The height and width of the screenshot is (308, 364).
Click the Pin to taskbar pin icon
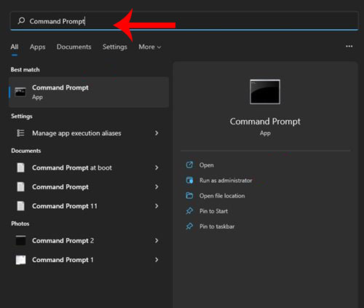click(189, 226)
